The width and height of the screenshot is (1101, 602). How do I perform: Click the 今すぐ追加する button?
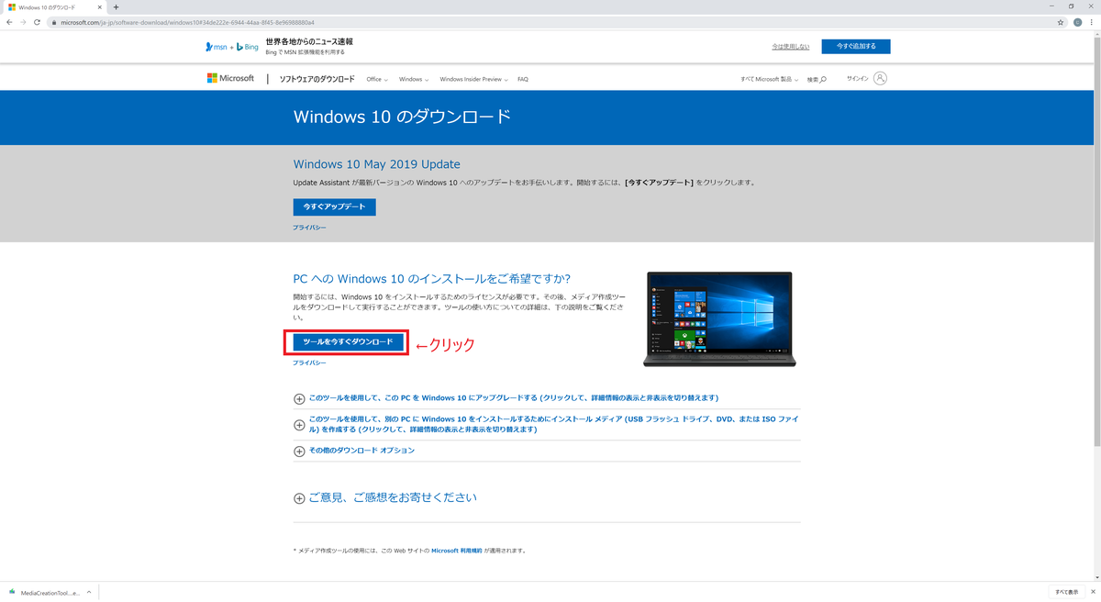coord(855,47)
